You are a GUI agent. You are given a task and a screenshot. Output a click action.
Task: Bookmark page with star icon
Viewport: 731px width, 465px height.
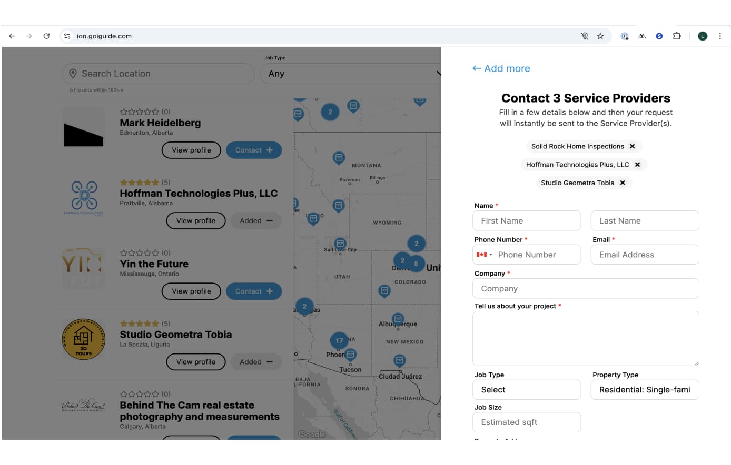(600, 36)
